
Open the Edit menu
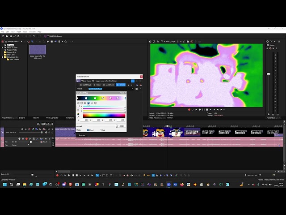point(7,32)
